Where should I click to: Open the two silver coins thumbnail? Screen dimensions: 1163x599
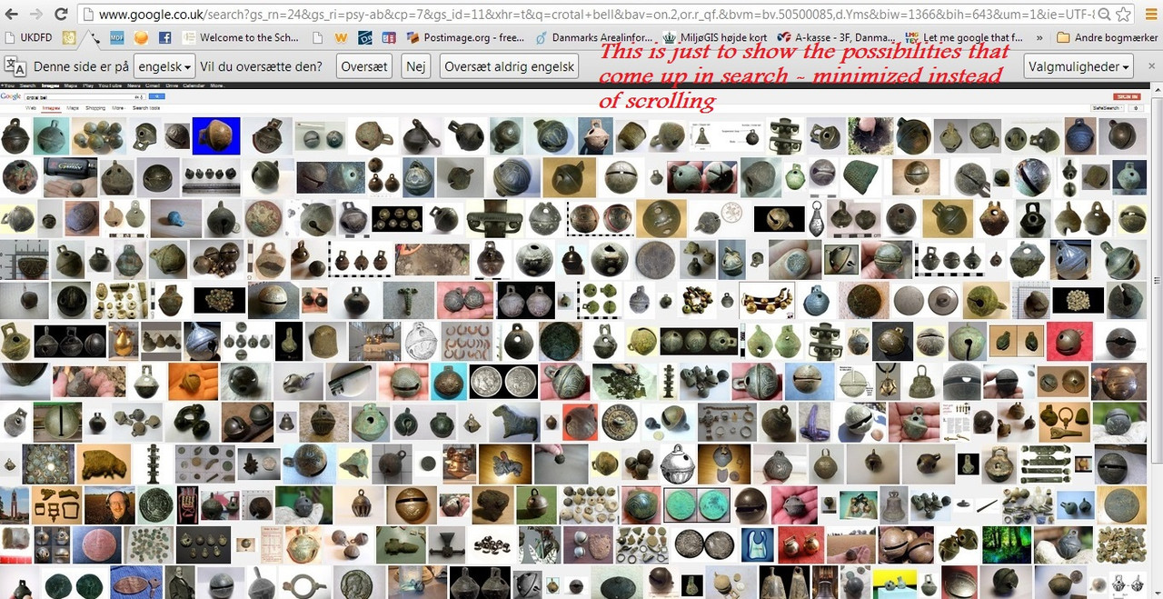click(x=504, y=382)
